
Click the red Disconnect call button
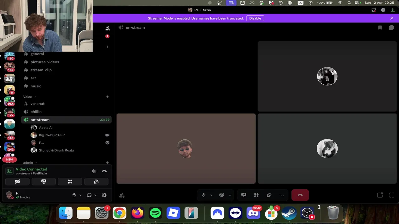(x=300, y=195)
